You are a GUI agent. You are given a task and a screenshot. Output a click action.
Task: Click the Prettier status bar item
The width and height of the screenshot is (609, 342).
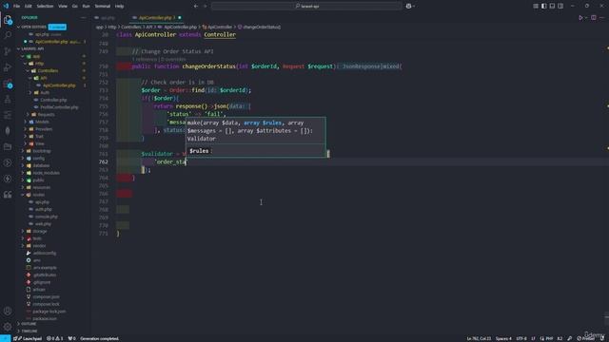[586, 338]
